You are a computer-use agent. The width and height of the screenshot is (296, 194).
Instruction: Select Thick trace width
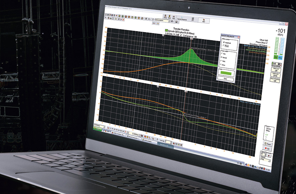click(x=221, y=61)
